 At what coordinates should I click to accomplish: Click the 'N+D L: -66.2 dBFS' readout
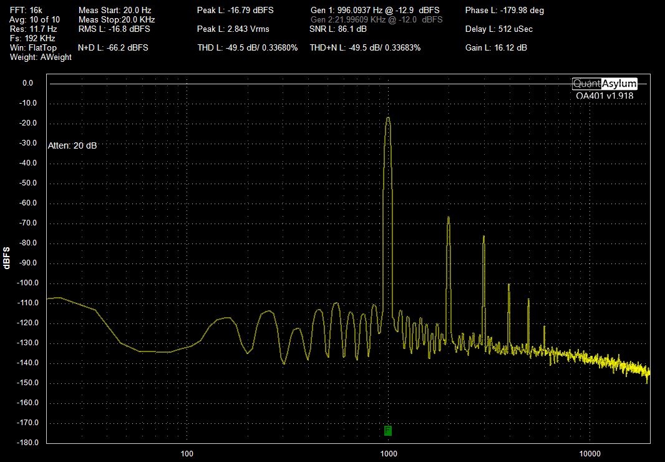114,47
